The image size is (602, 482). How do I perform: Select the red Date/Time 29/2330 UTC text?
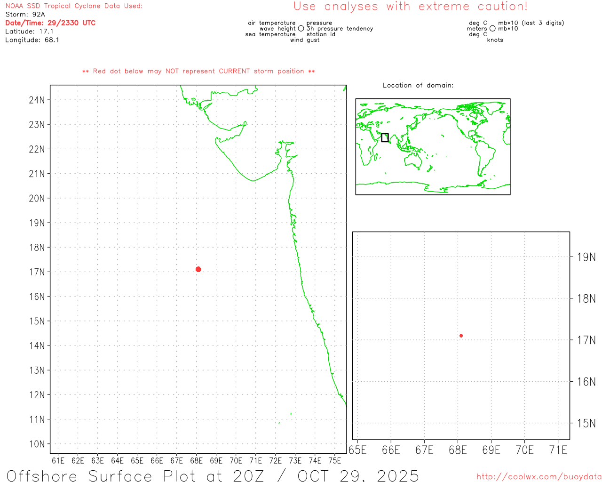(50, 23)
